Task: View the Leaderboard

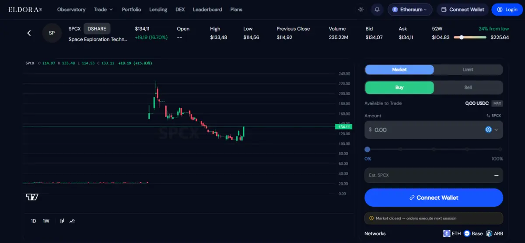Action: pyautogui.click(x=207, y=10)
